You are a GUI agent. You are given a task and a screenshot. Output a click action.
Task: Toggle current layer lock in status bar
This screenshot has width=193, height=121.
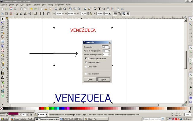(x=35, y=115)
